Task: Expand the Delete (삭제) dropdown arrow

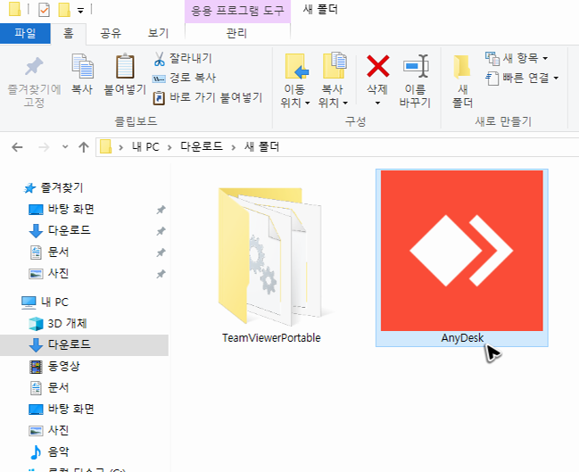Action: (377, 103)
